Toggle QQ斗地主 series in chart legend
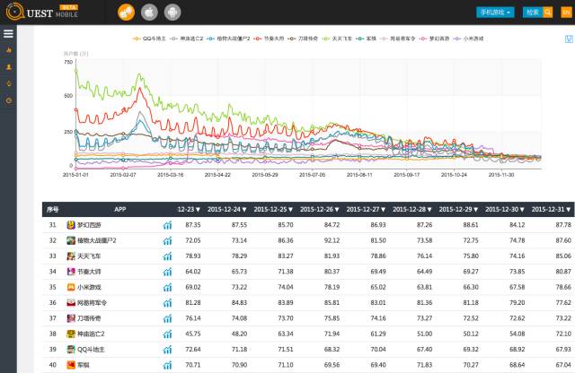 pyautogui.click(x=150, y=39)
